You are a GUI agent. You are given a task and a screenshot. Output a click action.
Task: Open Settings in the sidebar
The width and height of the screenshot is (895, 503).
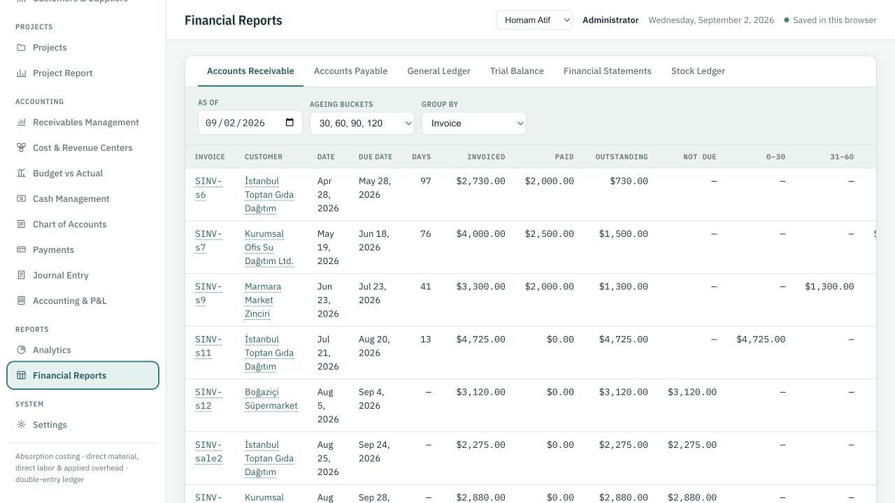pos(83,425)
